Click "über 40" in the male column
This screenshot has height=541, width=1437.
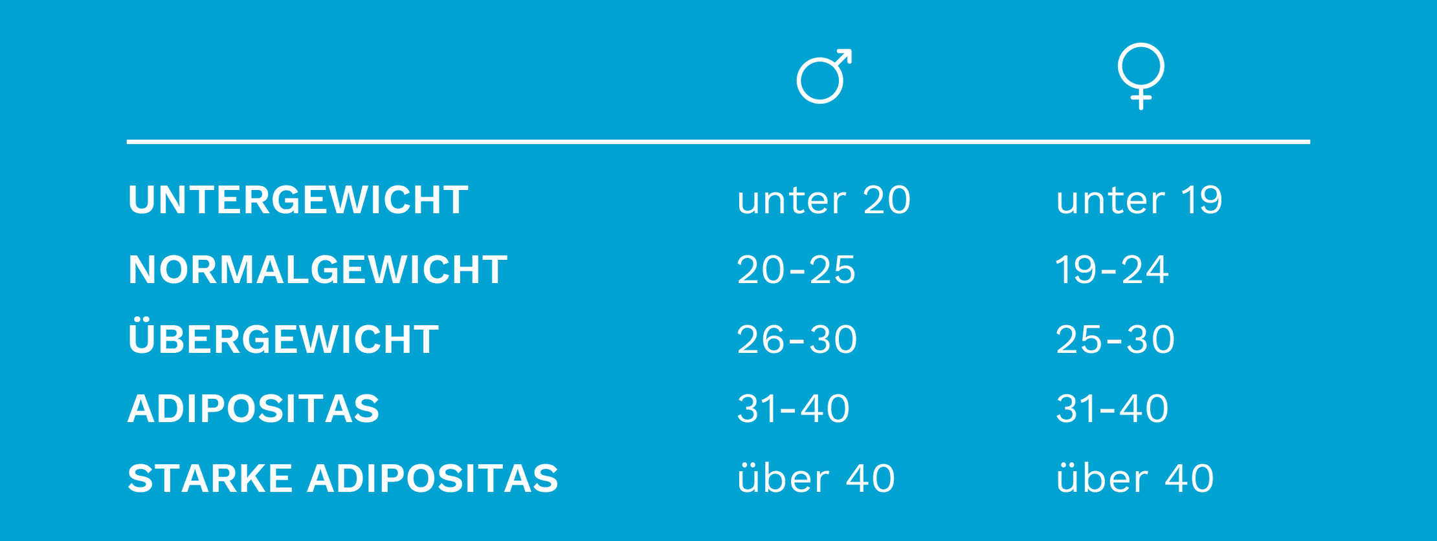click(816, 478)
